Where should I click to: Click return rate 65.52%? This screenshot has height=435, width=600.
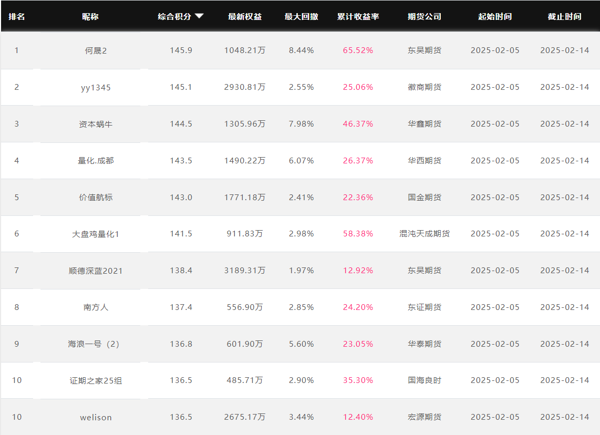click(358, 50)
